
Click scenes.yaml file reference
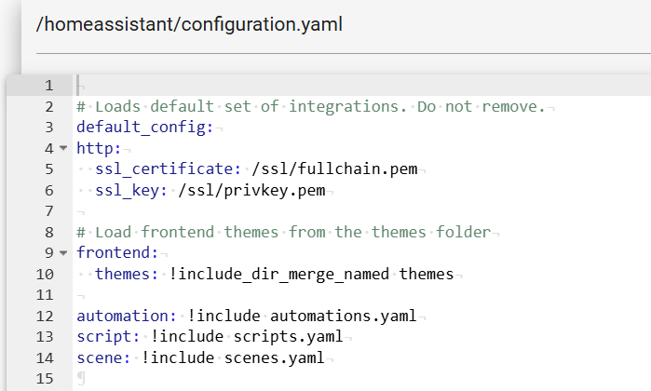point(275,357)
